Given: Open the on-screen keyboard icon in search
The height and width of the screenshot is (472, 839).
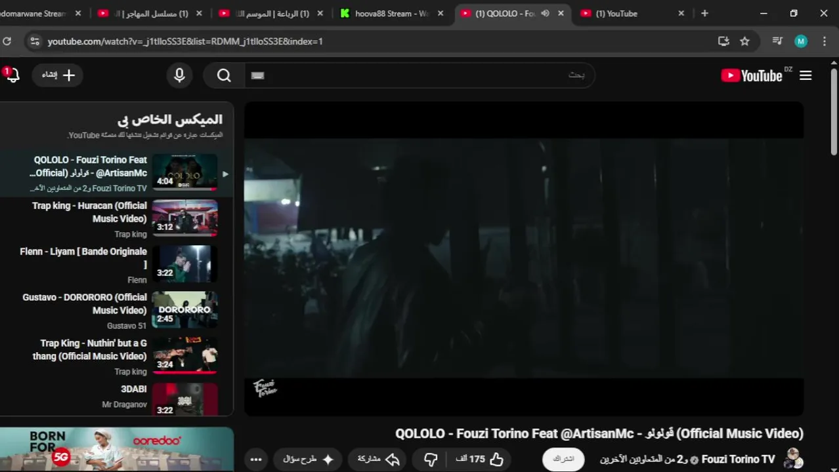Looking at the screenshot, I should click(x=258, y=75).
